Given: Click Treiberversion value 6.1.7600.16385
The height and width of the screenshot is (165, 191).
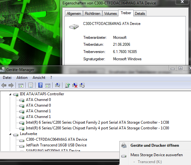Looking at the screenshot, I should (125, 52).
